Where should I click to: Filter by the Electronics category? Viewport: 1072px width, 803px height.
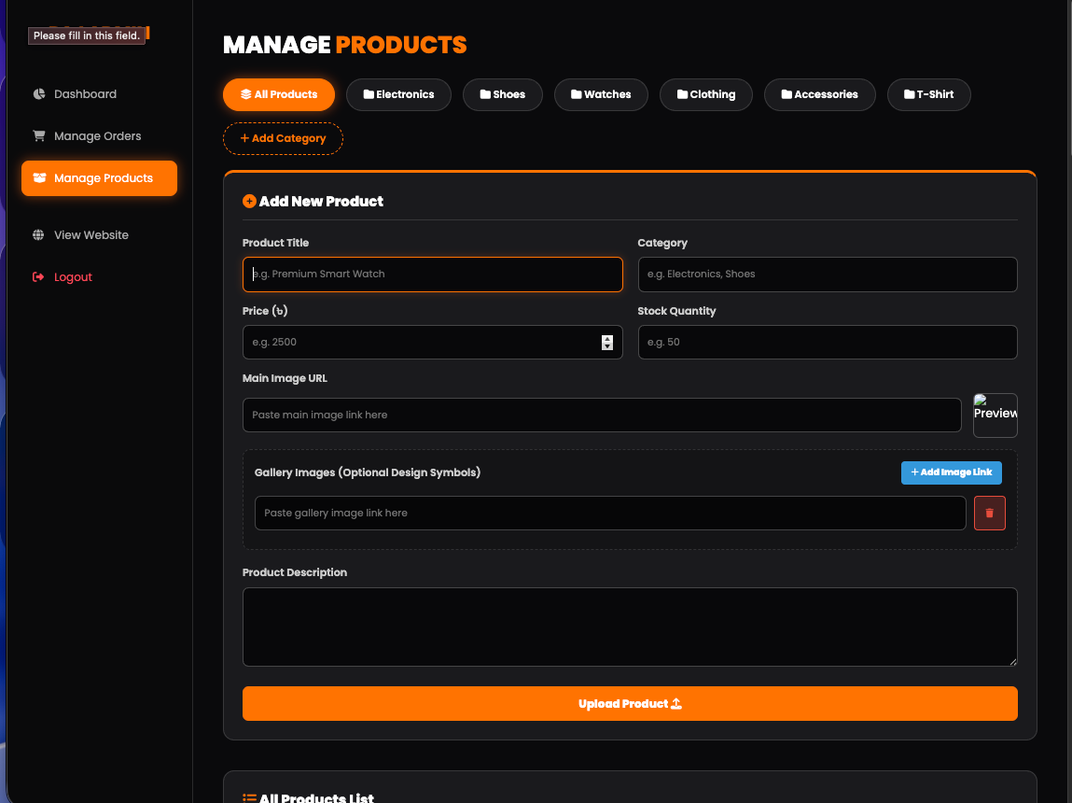[x=398, y=94]
